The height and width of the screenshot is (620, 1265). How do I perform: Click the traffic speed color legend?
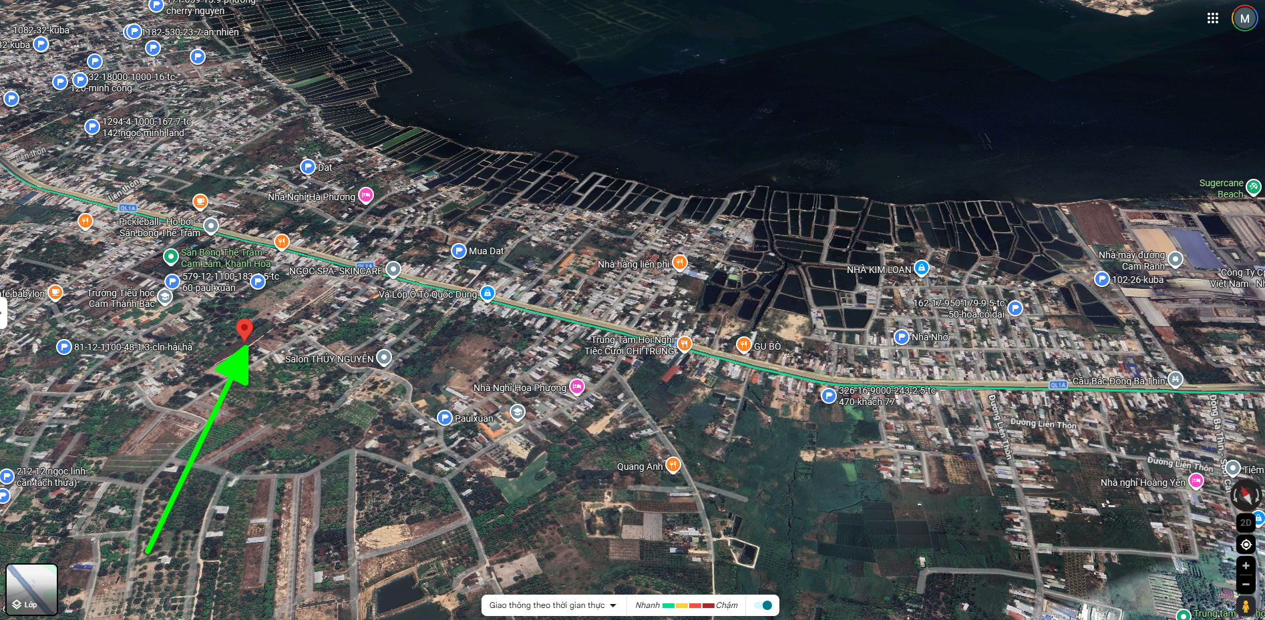pos(687,605)
